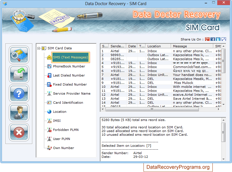The image size is (232, 172).
Task: Select Last Dialed Number entry
Action: point(69,75)
